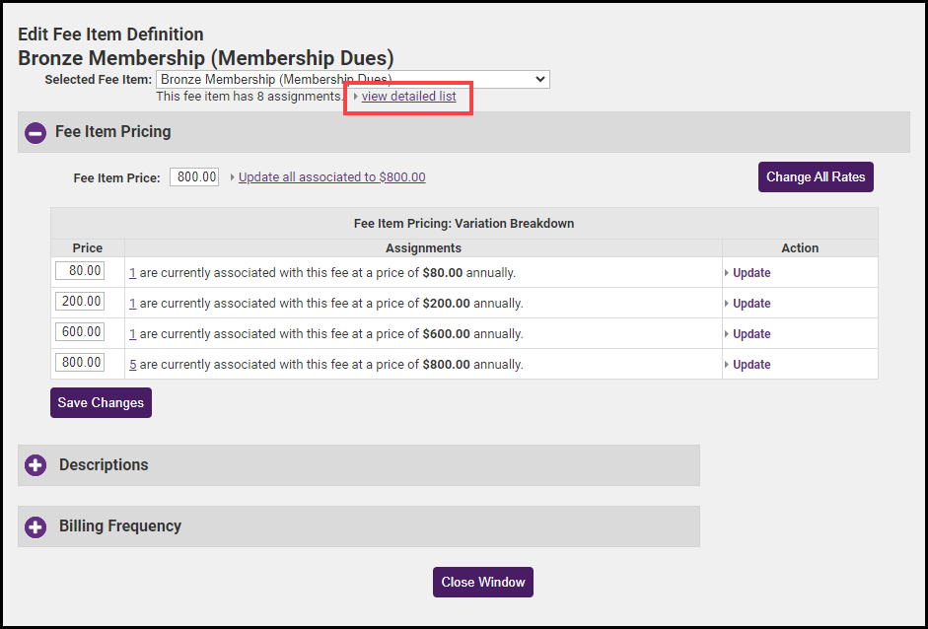Click Update all associated to $800.00
The height and width of the screenshot is (629, 928).
[331, 177]
